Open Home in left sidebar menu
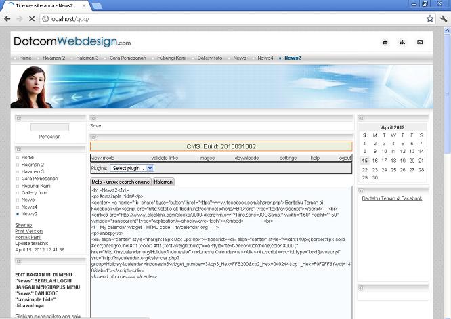The height and width of the screenshot is (319, 451). click(x=28, y=158)
